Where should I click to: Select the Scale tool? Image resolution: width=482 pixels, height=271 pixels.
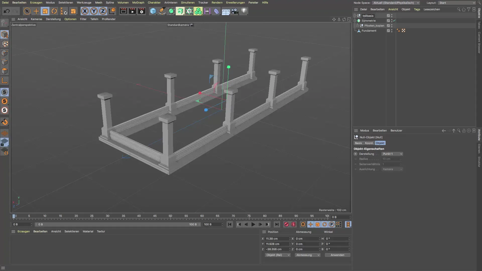pos(45,11)
